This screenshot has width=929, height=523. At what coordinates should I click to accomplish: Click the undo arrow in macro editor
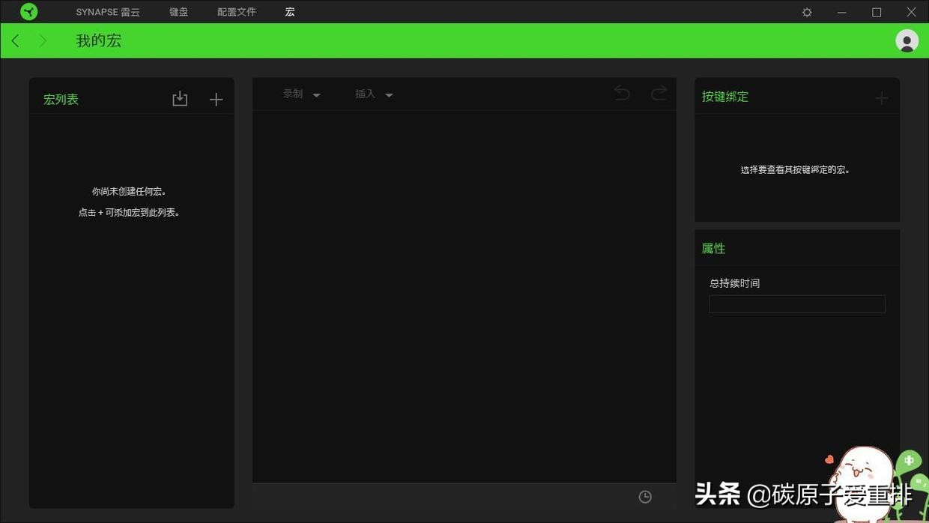(x=621, y=93)
